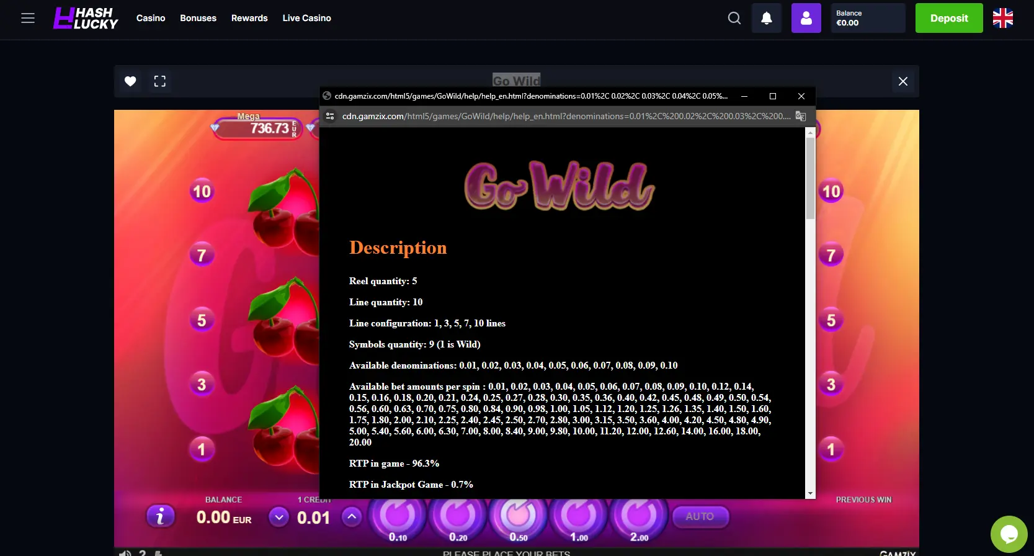Open the Balance €0.00 box
The width and height of the screenshot is (1034, 556).
pyautogui.click(x=868, y=18)
